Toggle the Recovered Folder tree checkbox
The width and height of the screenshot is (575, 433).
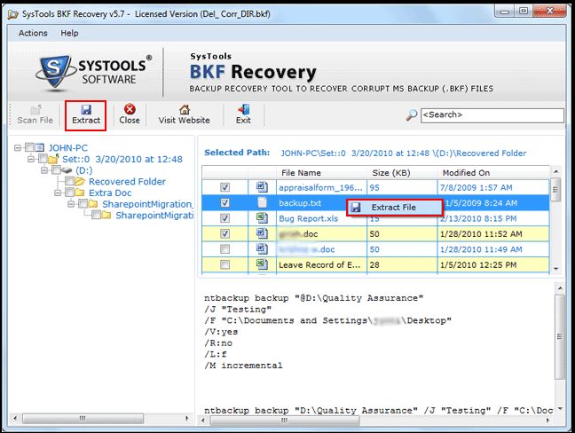pos(69,182)
